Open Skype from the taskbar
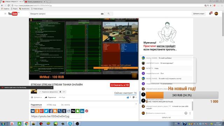Image resolution: width=224 pixels, height=126 pixels. tap(70, 124)
